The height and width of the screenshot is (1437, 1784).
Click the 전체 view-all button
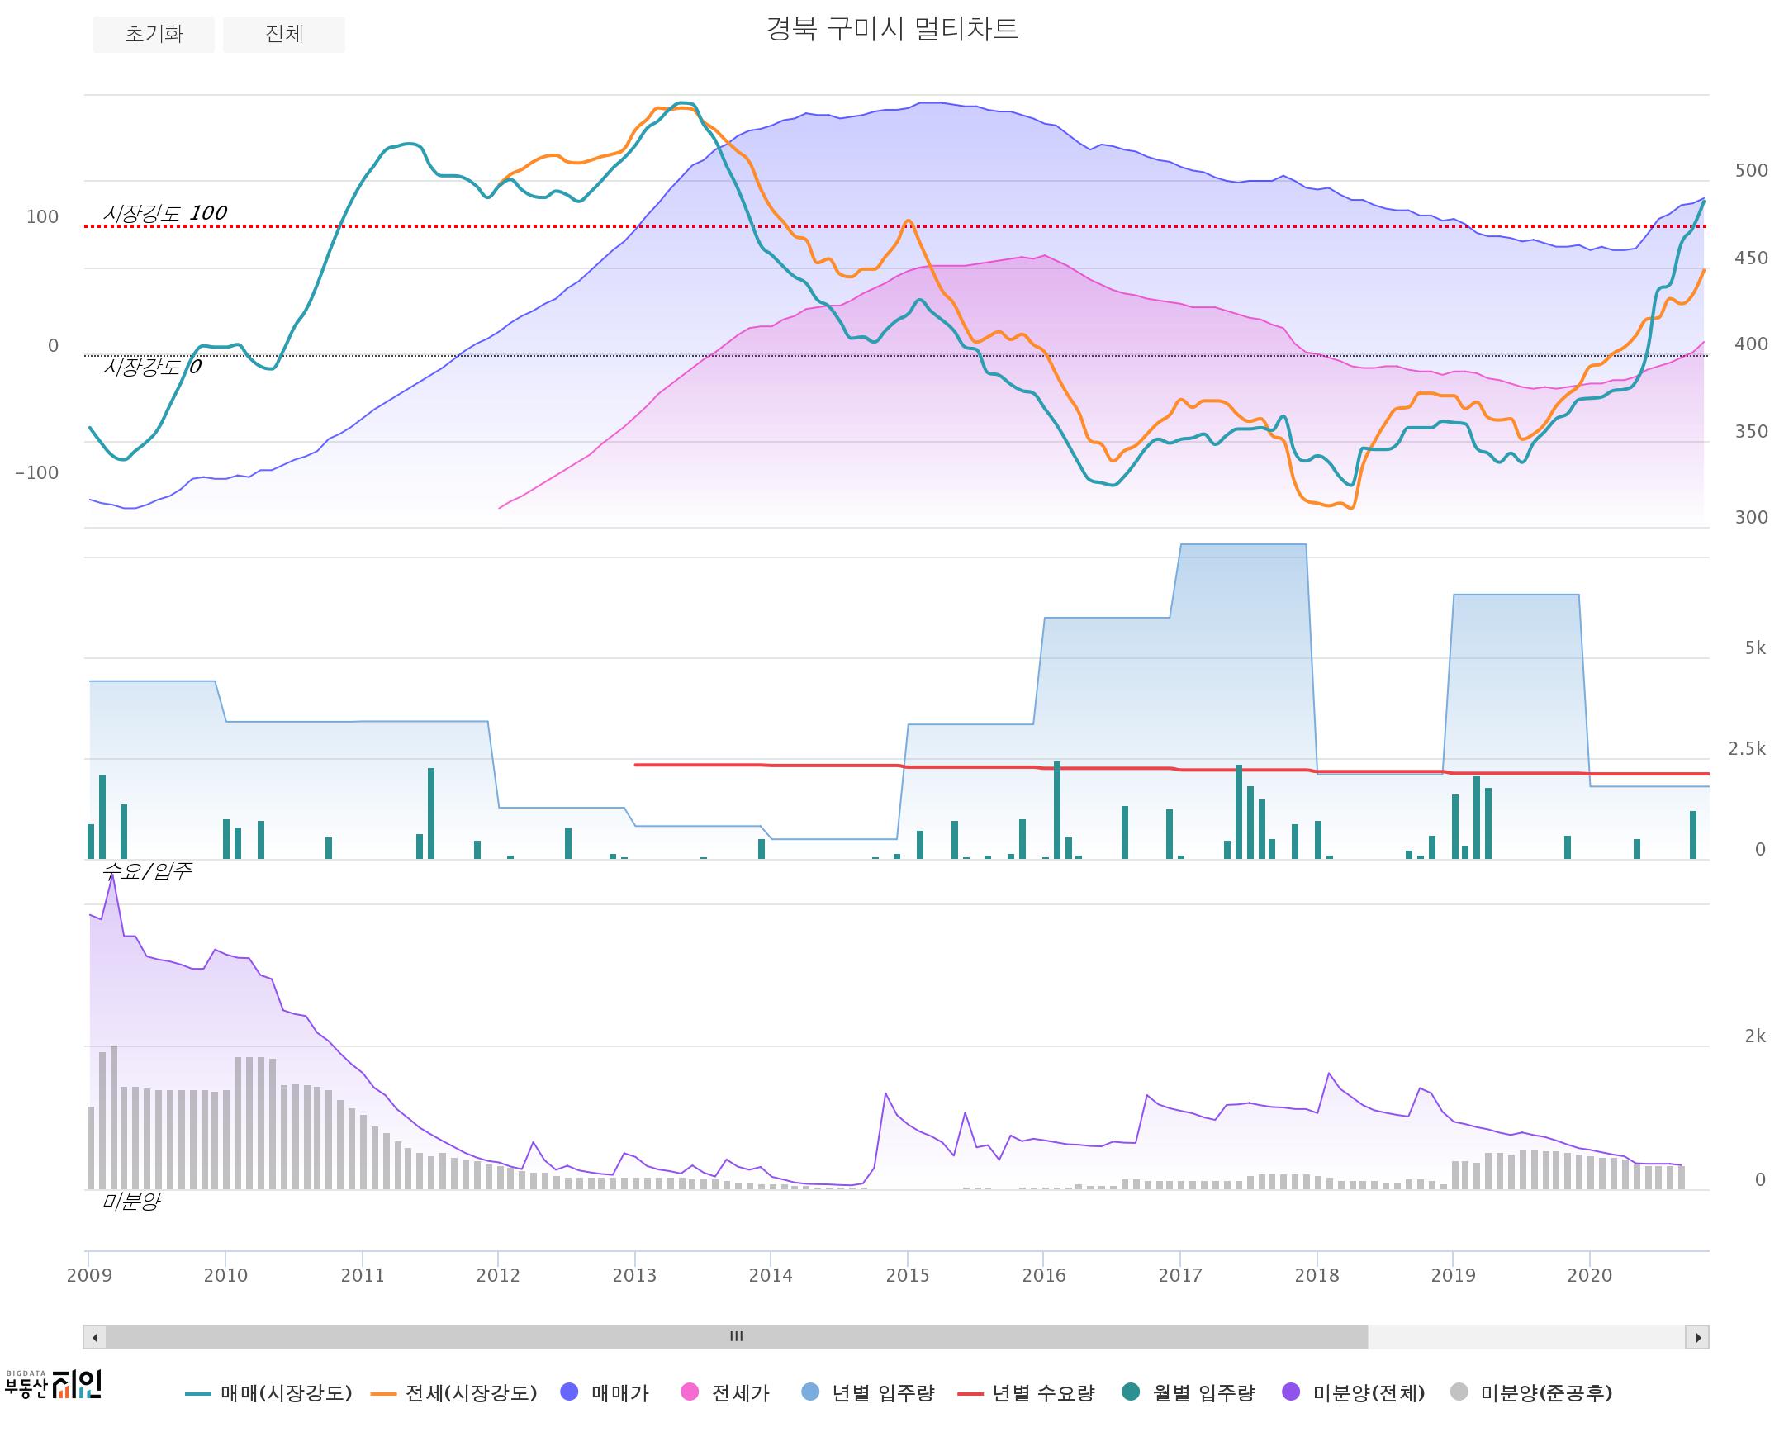point(284,34)
